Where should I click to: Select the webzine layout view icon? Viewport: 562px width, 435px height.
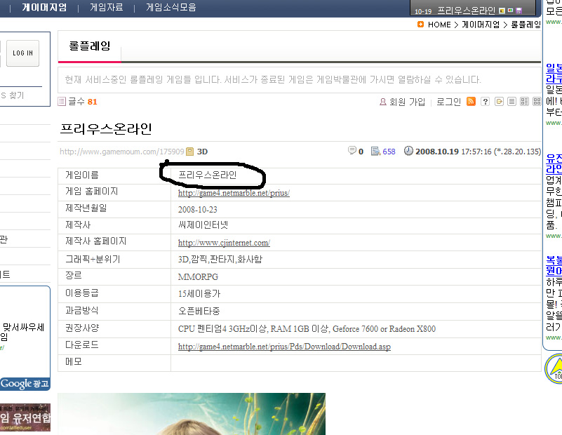pos(524,102)
